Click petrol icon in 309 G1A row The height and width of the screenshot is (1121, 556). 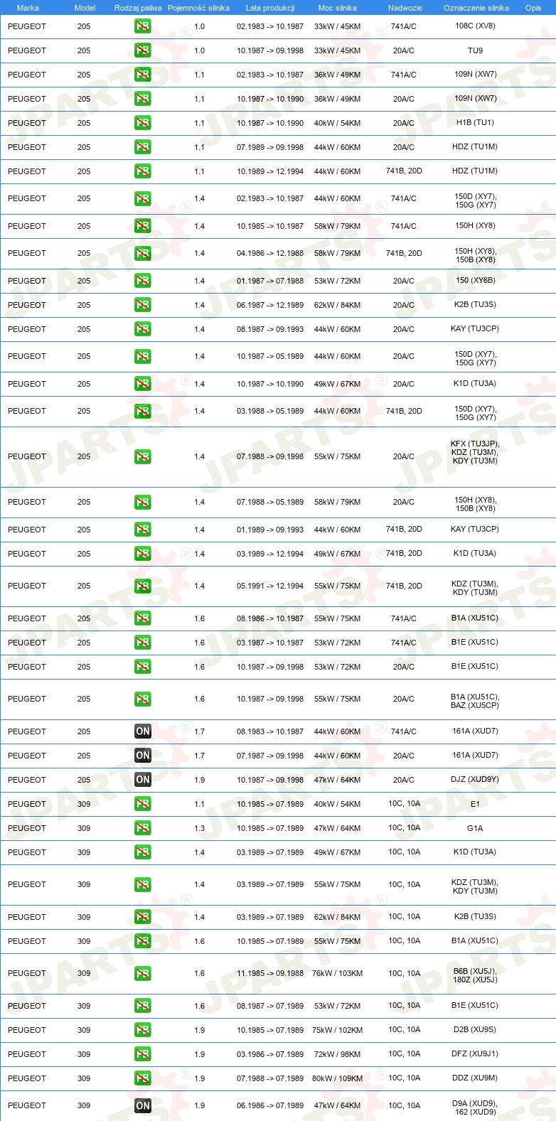(x=143, y=828)
